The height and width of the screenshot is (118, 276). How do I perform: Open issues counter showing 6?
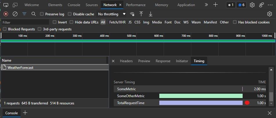241,5
